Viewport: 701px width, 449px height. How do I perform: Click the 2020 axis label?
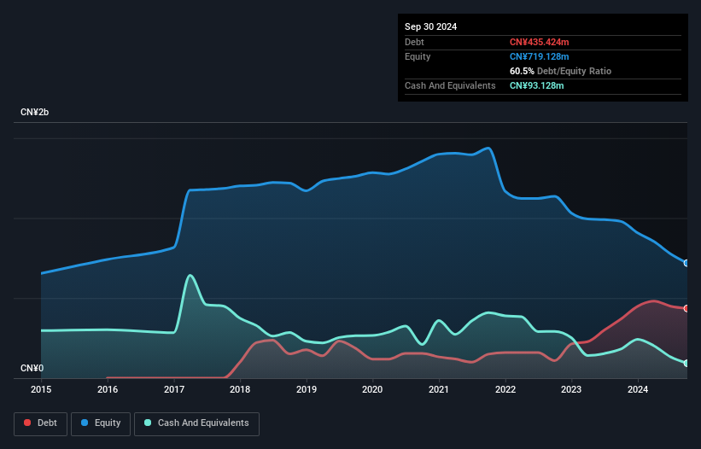pyautogui.click(x=372, y=389)
